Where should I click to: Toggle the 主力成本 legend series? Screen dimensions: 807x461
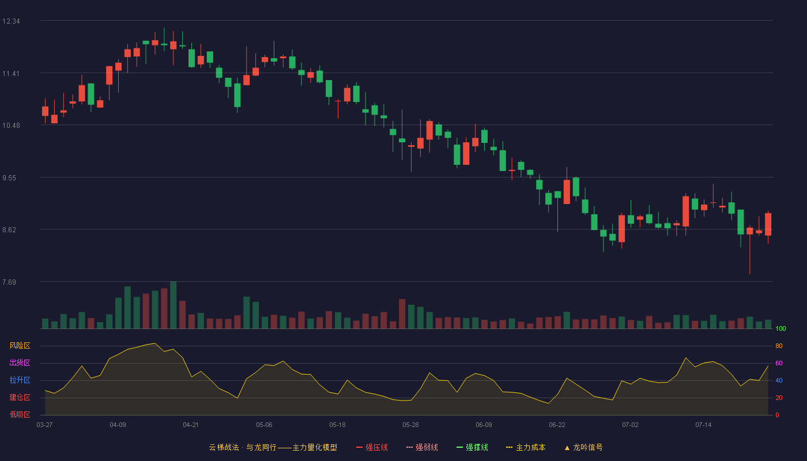pos(526,447)
